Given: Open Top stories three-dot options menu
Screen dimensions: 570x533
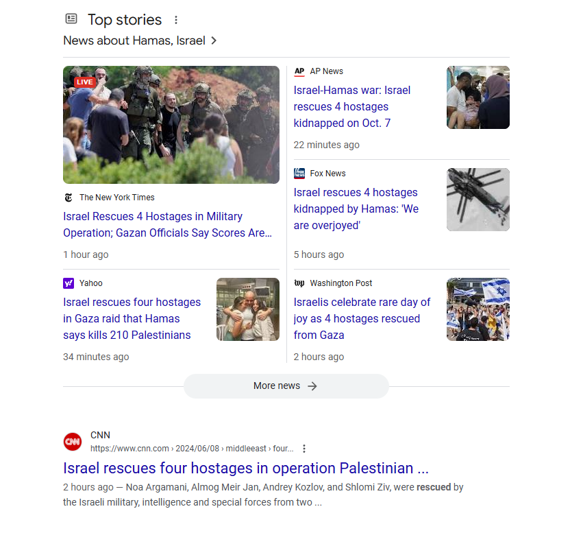Looking at the screenshot, I should 176,20.
